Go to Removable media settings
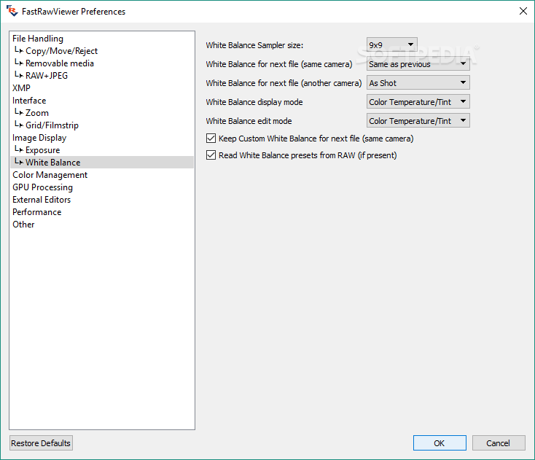The height and width of the screenshot is (460, 535). coord(59,63)
